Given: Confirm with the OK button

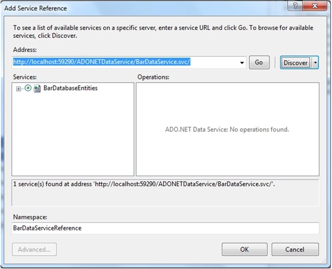Looking at the screenshot, I should [245, 249].
